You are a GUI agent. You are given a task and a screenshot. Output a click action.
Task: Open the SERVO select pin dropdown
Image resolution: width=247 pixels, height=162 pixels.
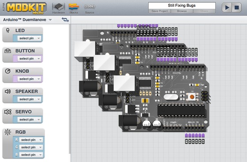pyautogui.click(x=29, y=120)
